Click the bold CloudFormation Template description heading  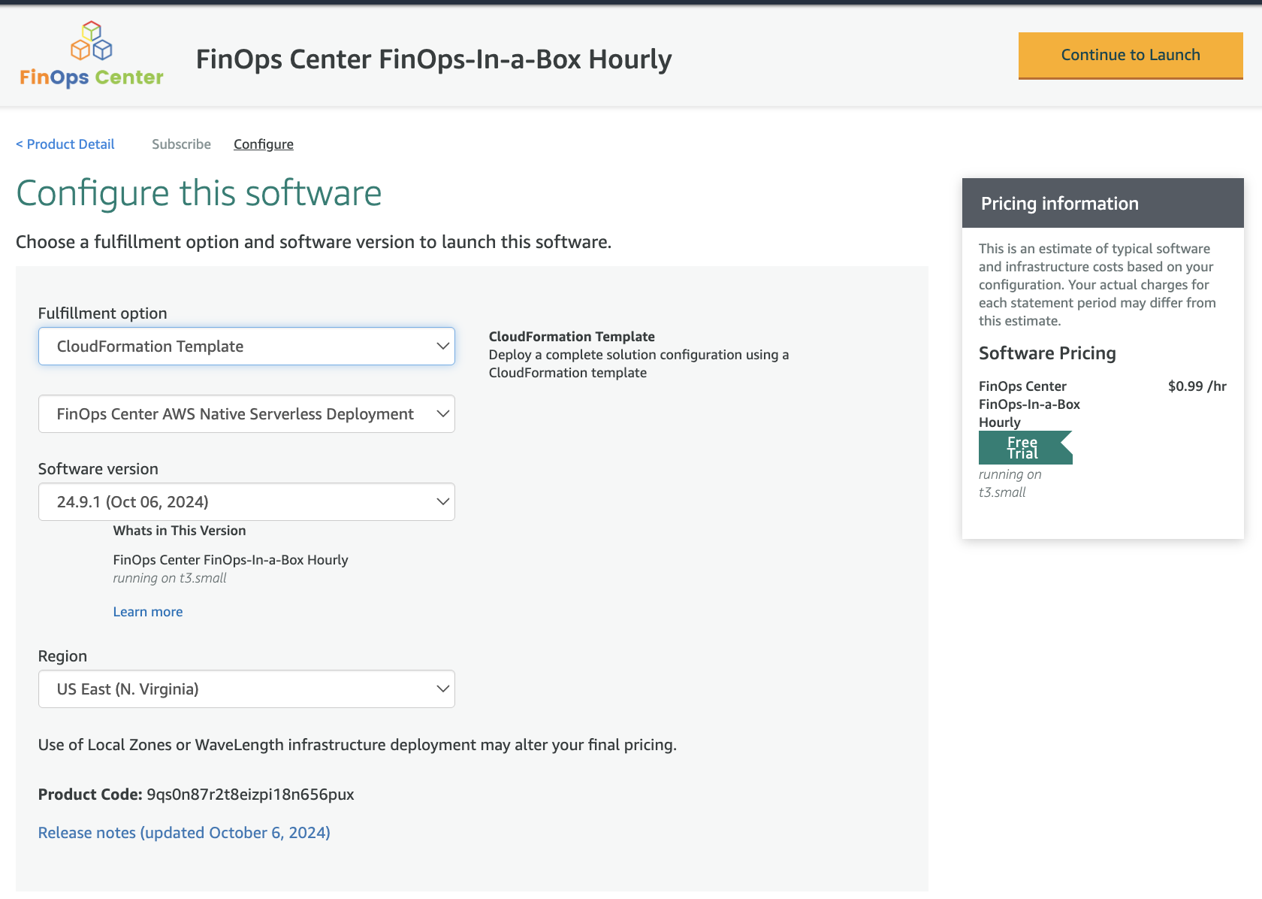tap(572, 337)
